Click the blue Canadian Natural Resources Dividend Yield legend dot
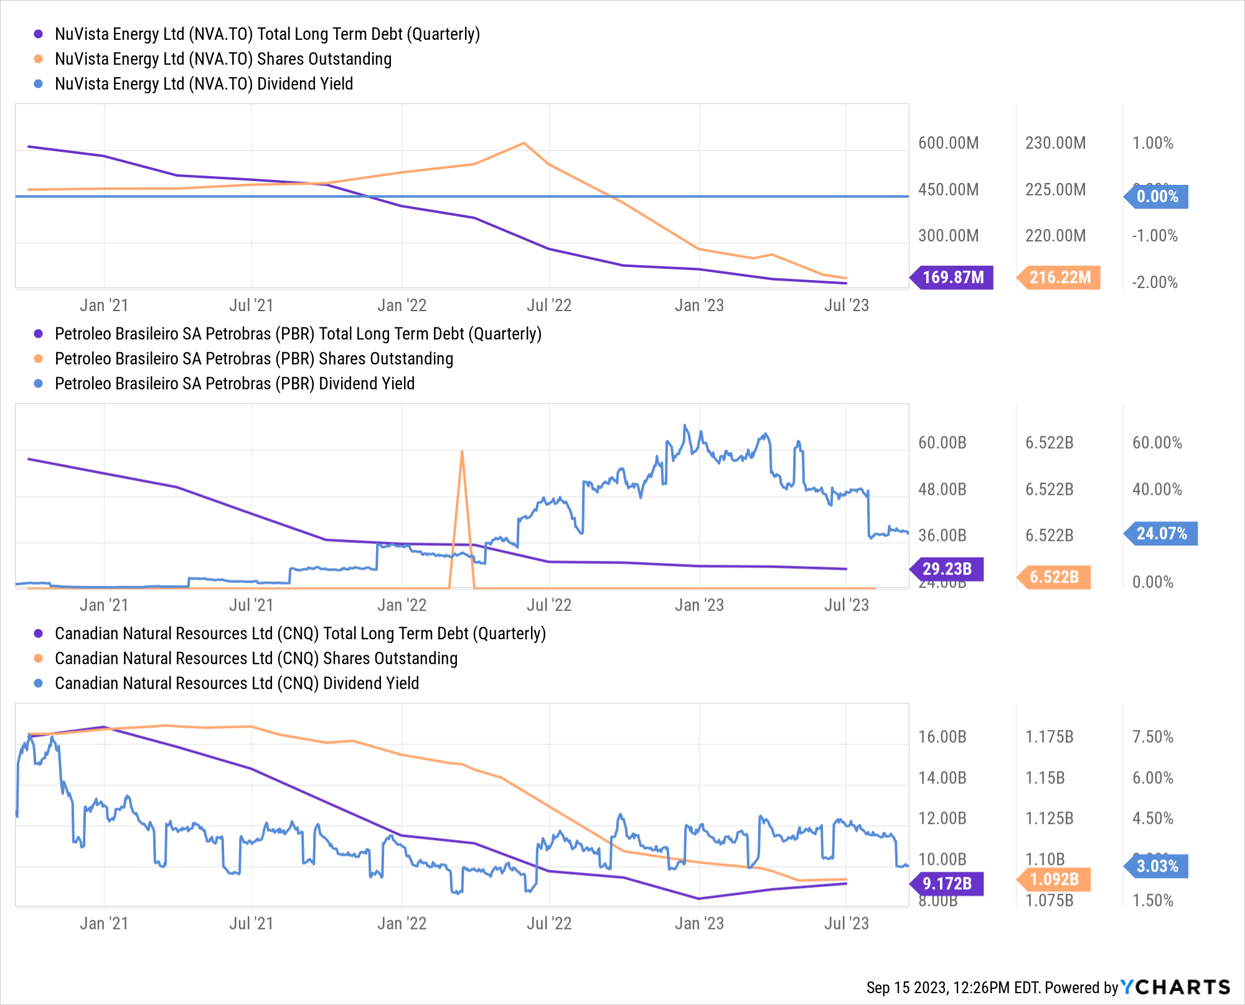Viewport: 1245px width, 1005px height. click(x=38, y=683)
